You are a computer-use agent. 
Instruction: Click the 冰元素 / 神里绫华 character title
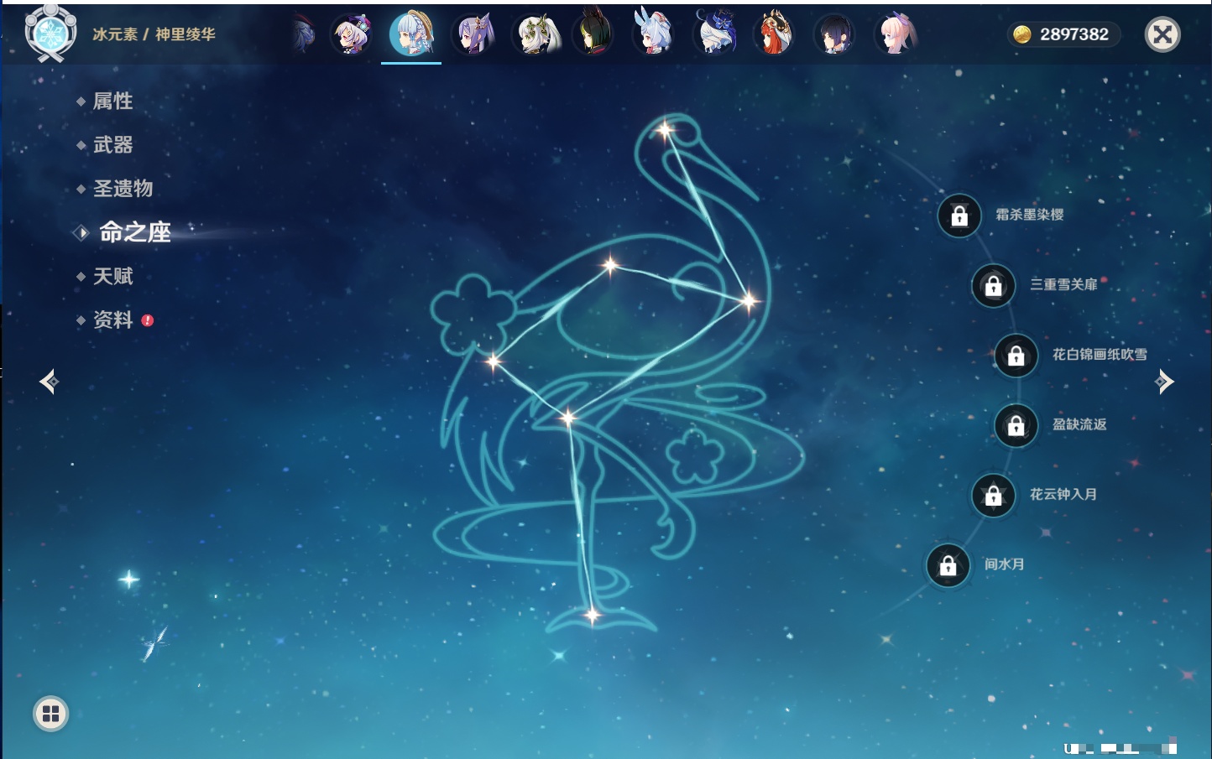(154, 34)
